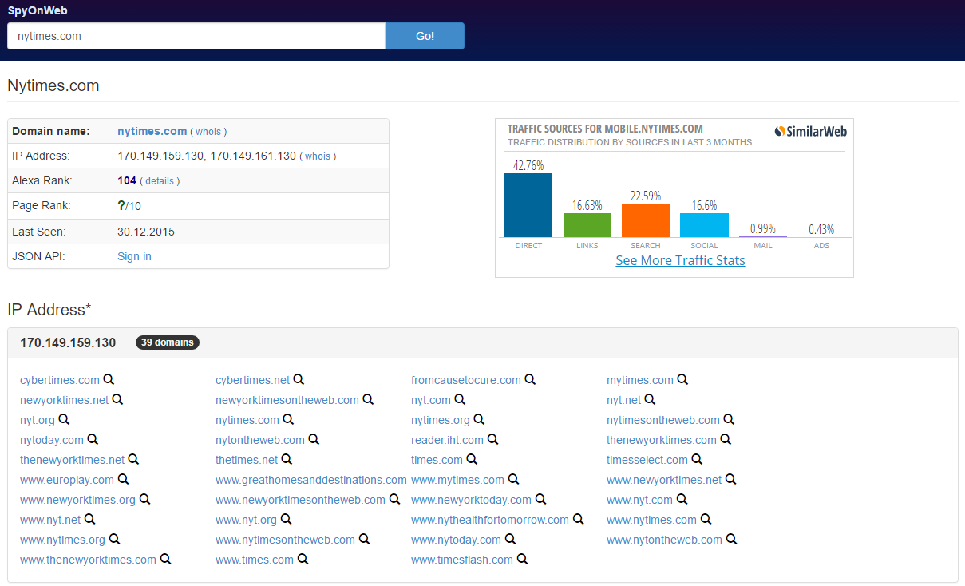Click the blue DIRECT traffic bar
The height and width of the screenshot is (586, 965).
pyautogui.click(x=528, y=205)
